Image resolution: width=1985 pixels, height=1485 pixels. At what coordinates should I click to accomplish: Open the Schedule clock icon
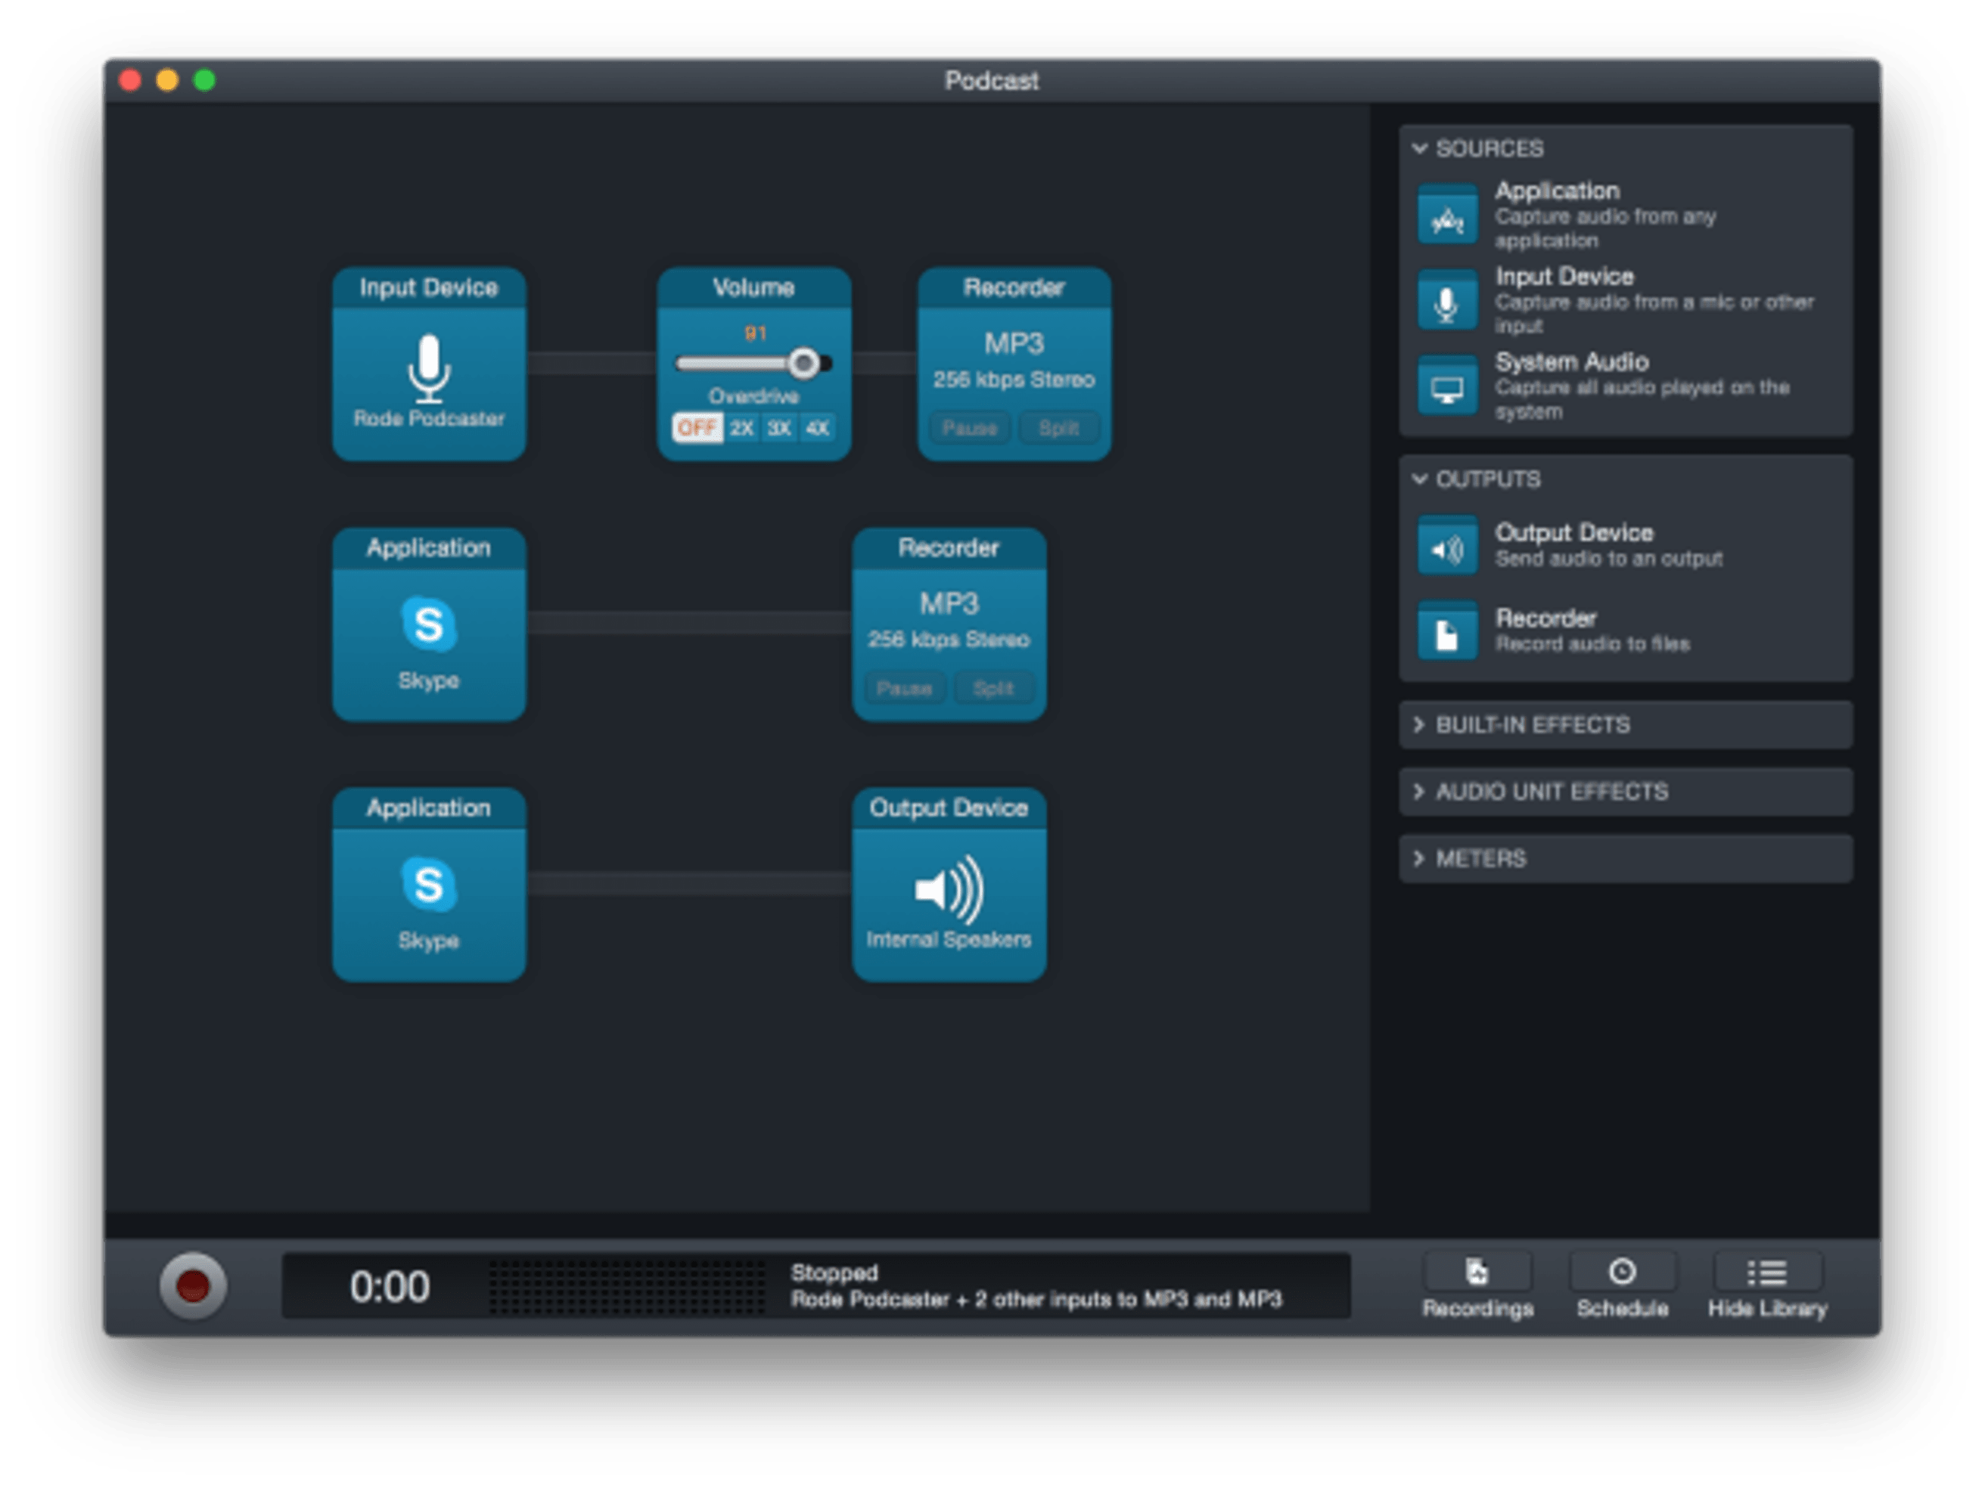pyautogui.click(x=1623, y=1272)
